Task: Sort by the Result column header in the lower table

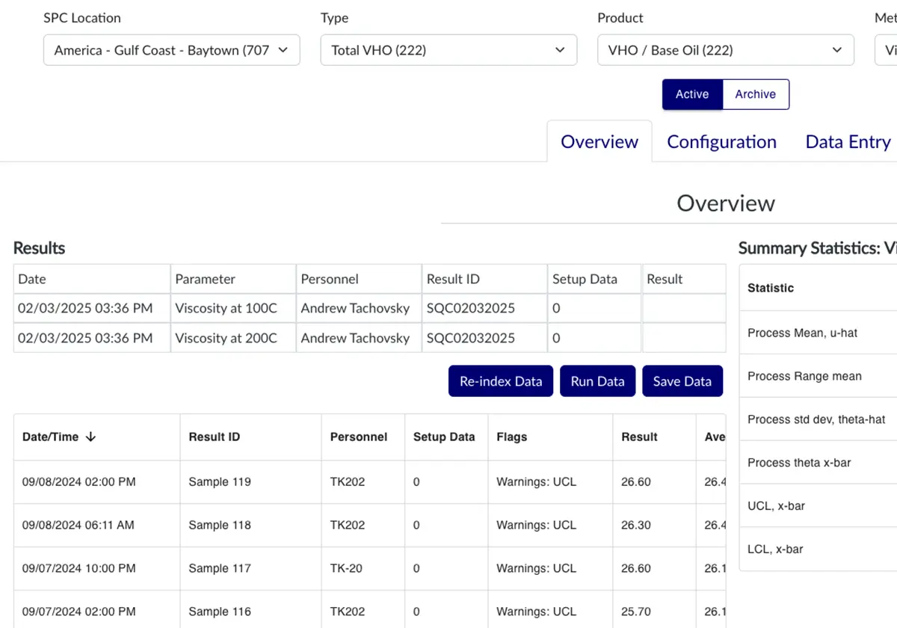Action: [640, 437]
